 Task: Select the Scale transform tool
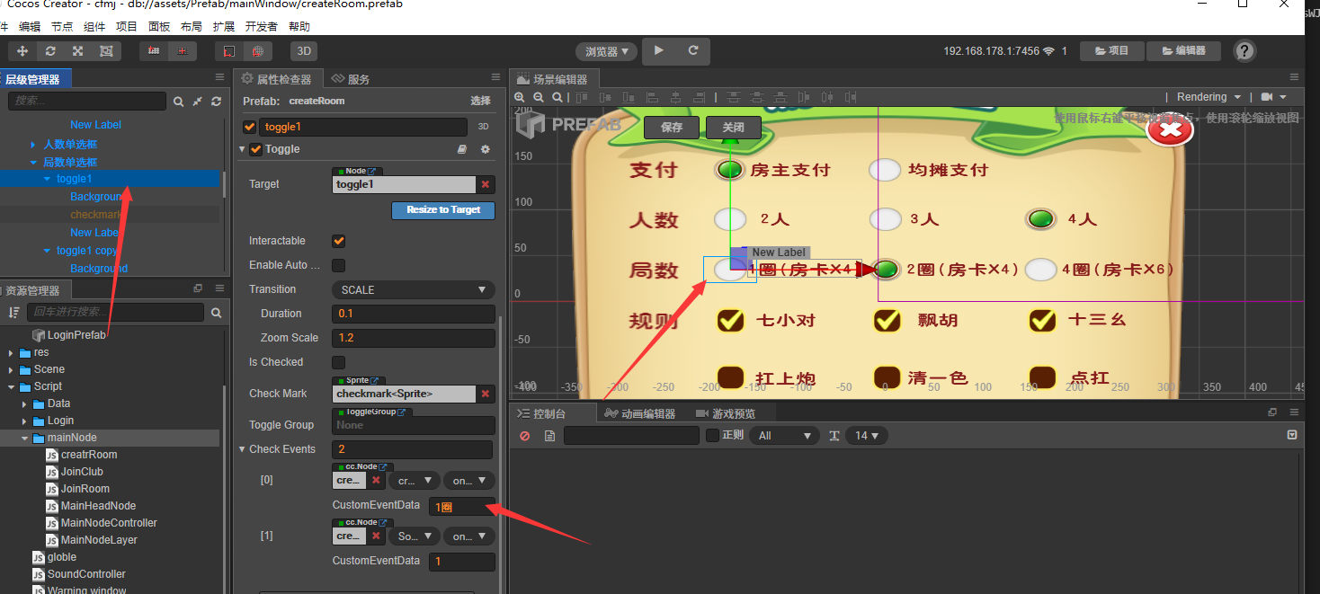tap(78, 51)
